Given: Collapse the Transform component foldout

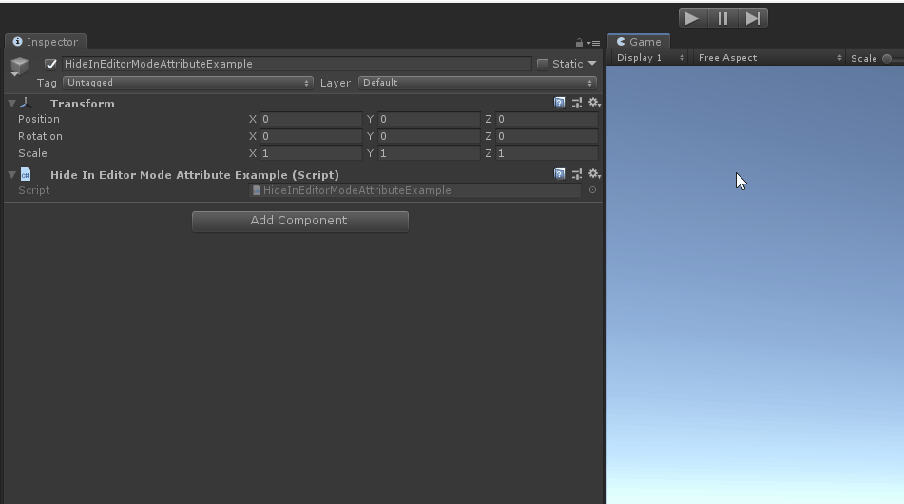Looking at the screenshot, I should coord(11,103).
